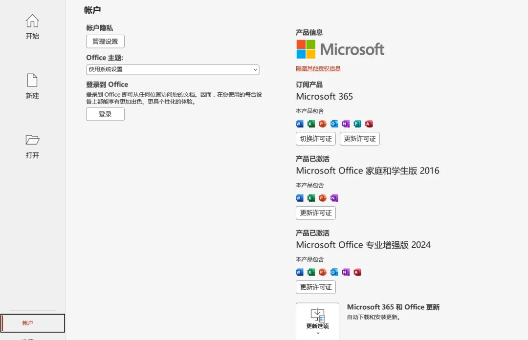Click 更新许可证 button under 专业增强版 2024
The width and height of the screenshot is (528, 340).
316,287
